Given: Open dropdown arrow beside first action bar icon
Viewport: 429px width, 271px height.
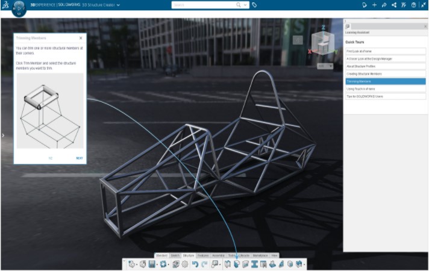Looking at the screenshot, I should click(137, 265).
